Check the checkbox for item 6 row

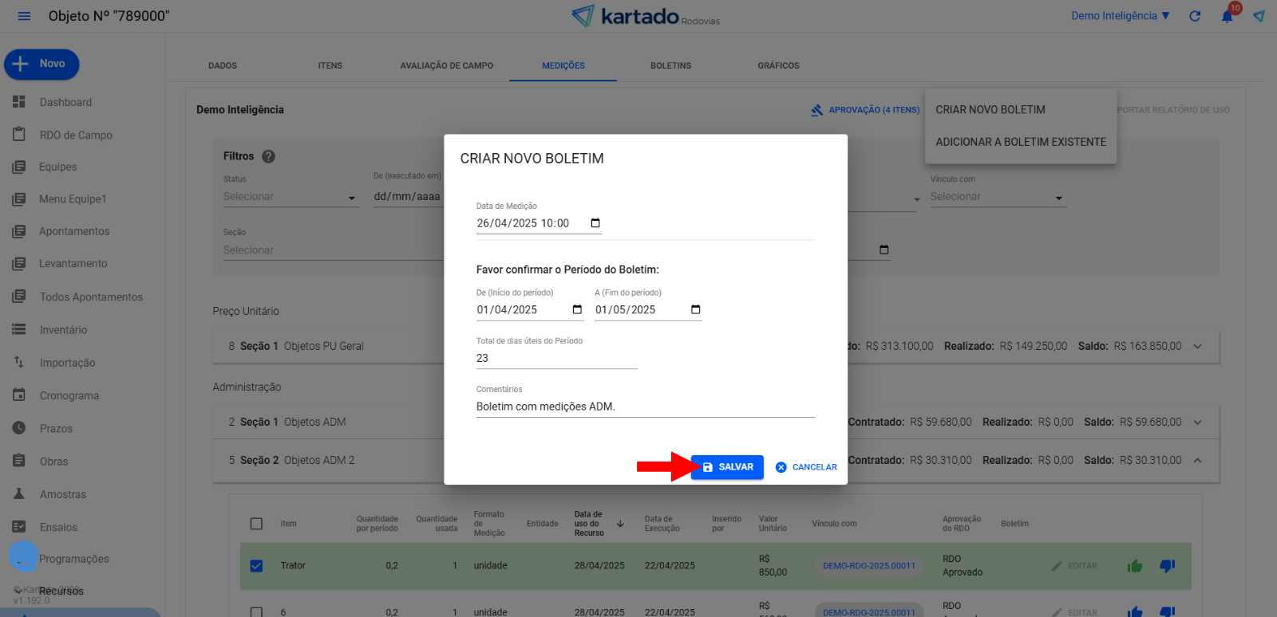coord(256,611)
